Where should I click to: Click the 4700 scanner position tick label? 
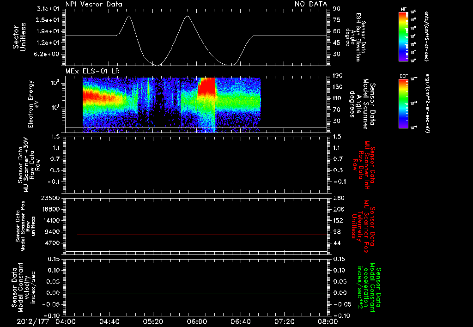52,243
